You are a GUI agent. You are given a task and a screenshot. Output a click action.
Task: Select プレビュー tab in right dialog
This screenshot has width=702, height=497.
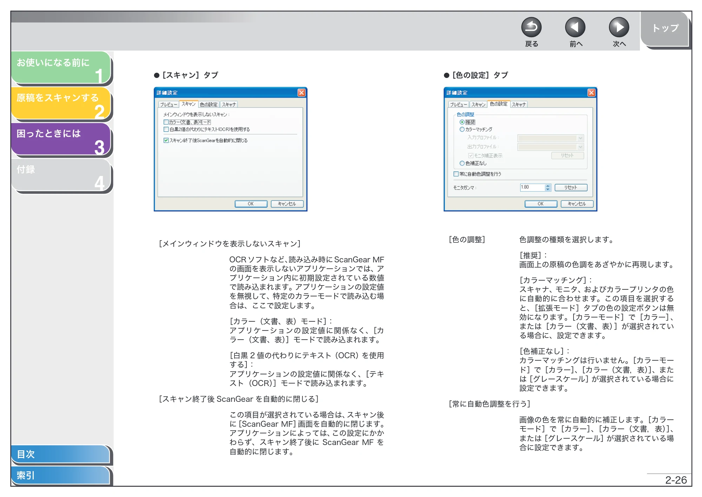(x=458, y=105)
